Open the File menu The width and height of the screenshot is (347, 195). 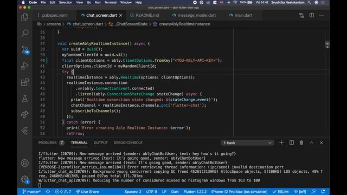pyautogui.click(x=43, y=2)
